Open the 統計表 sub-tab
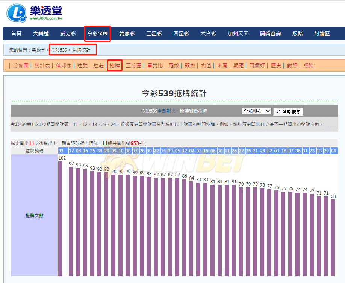Viewport: 345px width, 283px height. pos(42,65)
